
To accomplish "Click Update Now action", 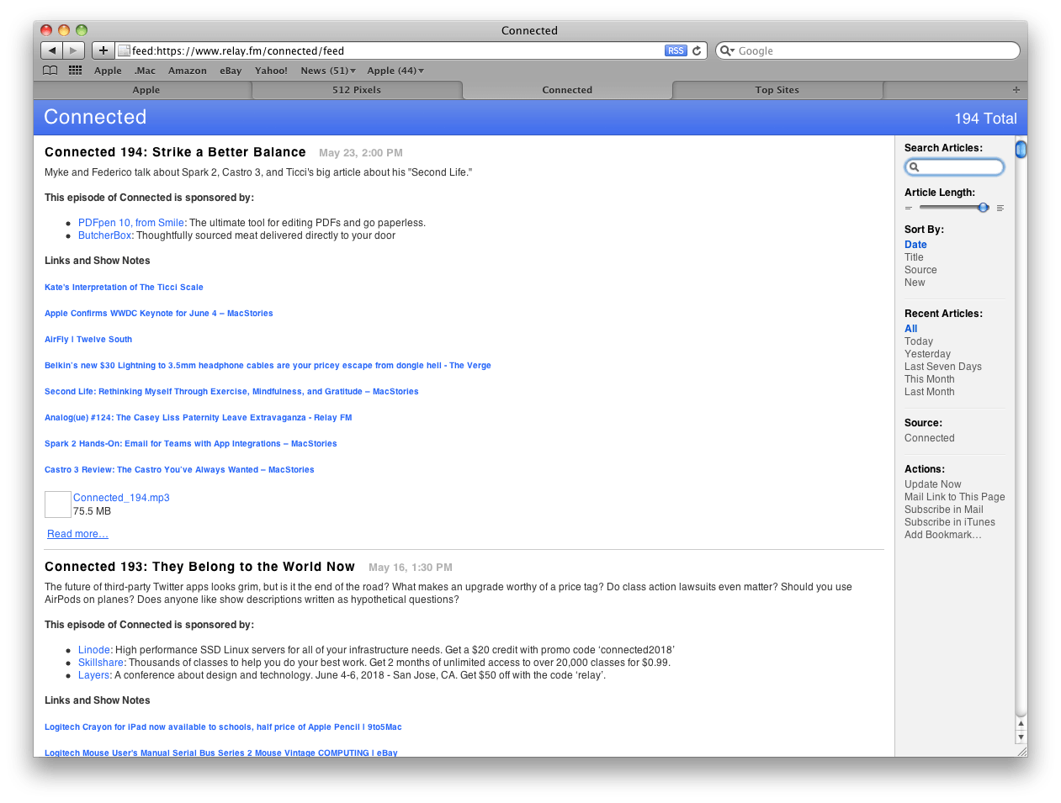I will point(932,484).
